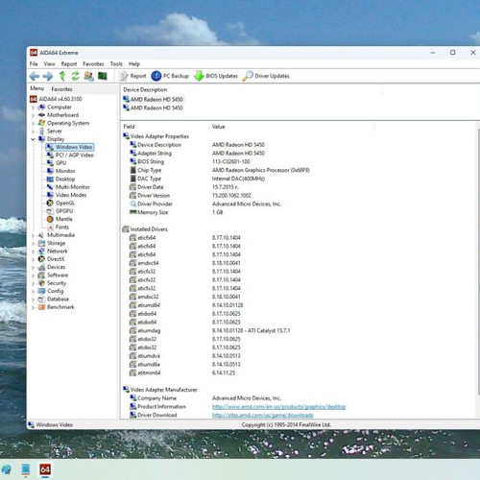Select second AMD Radeon HD 5450 device

(154, 108)
